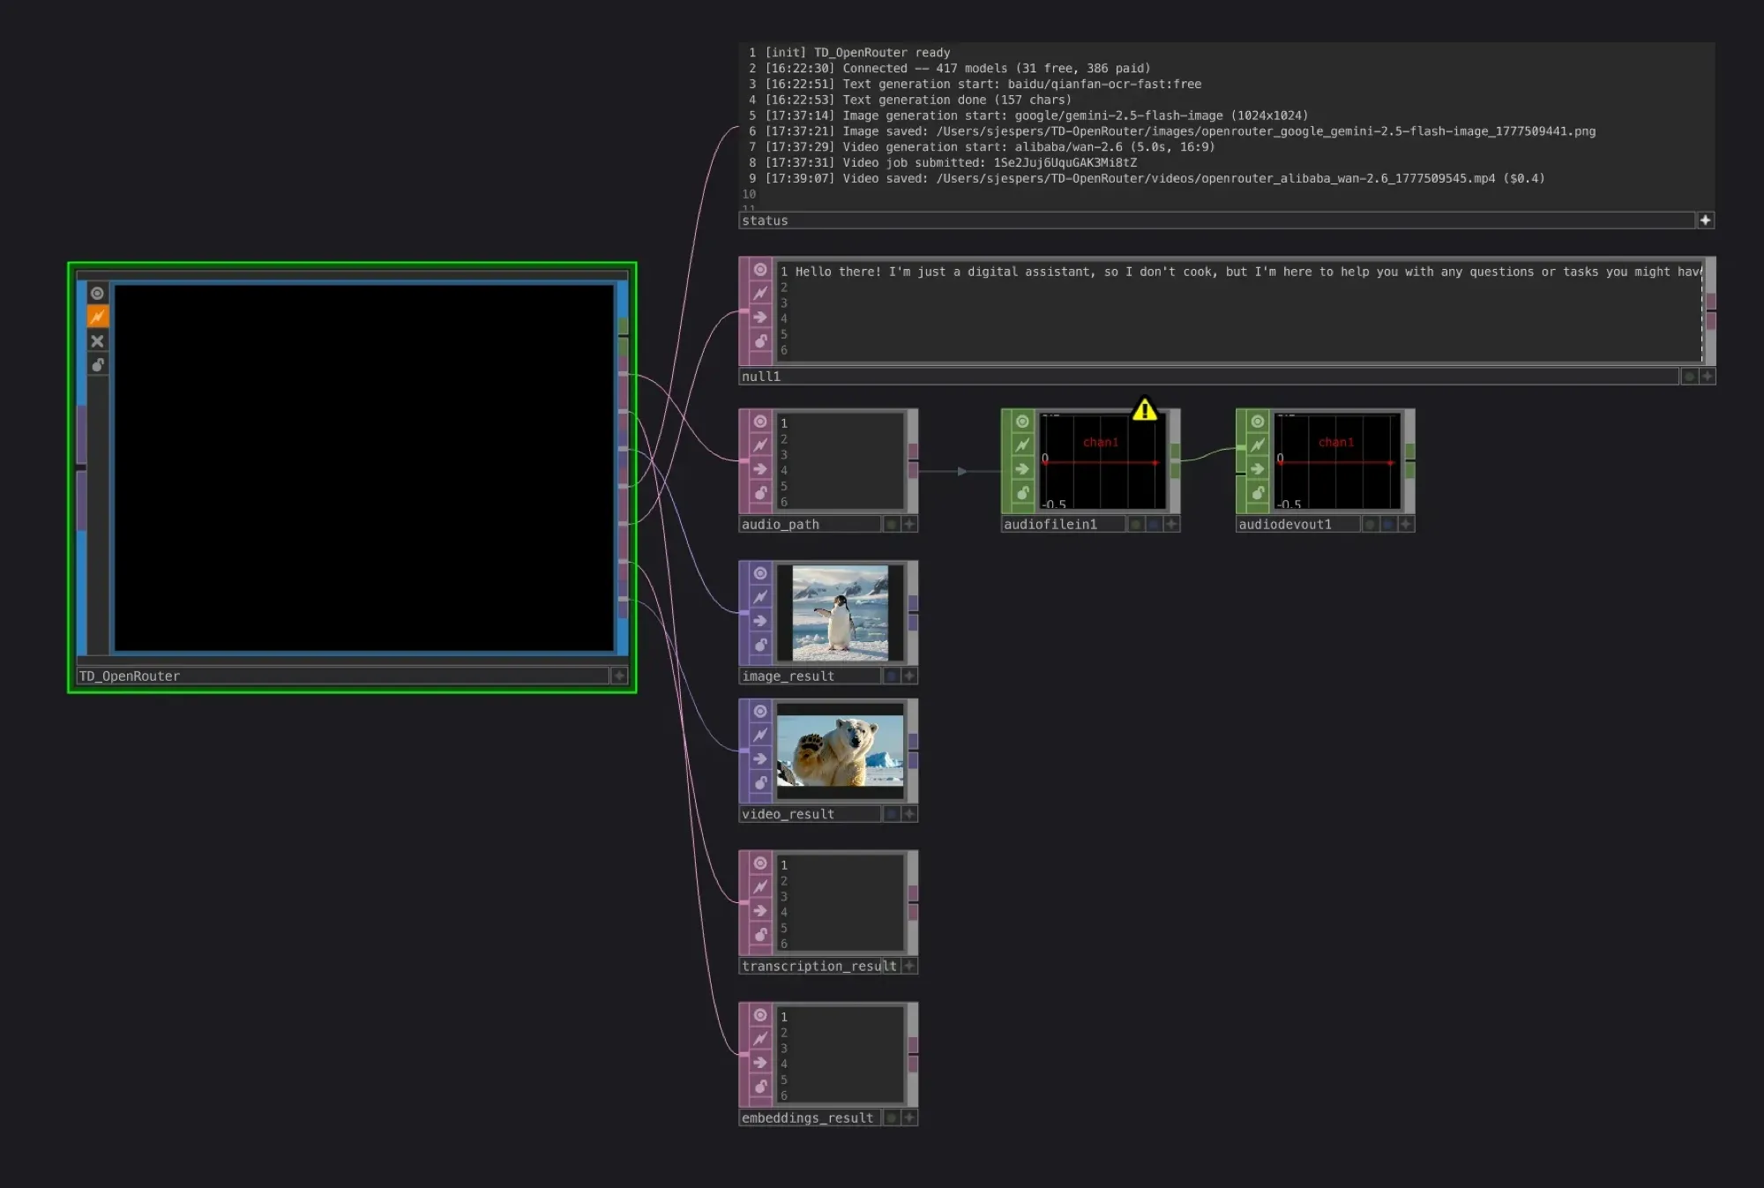Lock the audiofilein1 node
Screen dimensions: 1764x1188
(x=1023, y=492)
